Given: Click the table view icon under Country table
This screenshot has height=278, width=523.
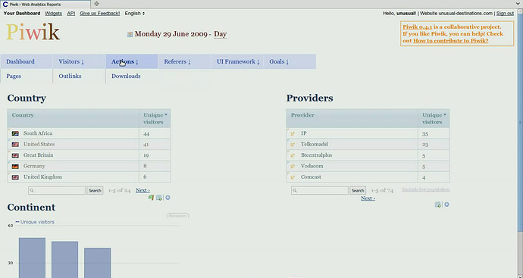Looking at the screenshot, I should (x=159, y=198).
